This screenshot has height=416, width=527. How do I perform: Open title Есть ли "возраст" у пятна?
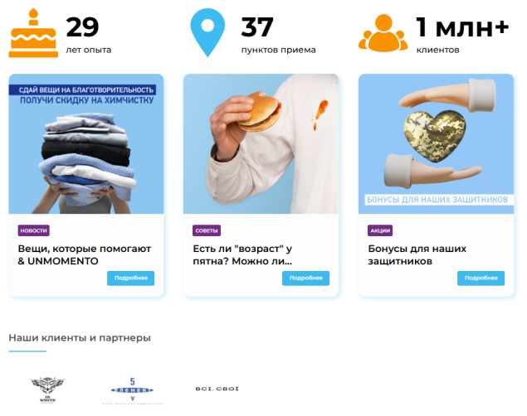242,255
